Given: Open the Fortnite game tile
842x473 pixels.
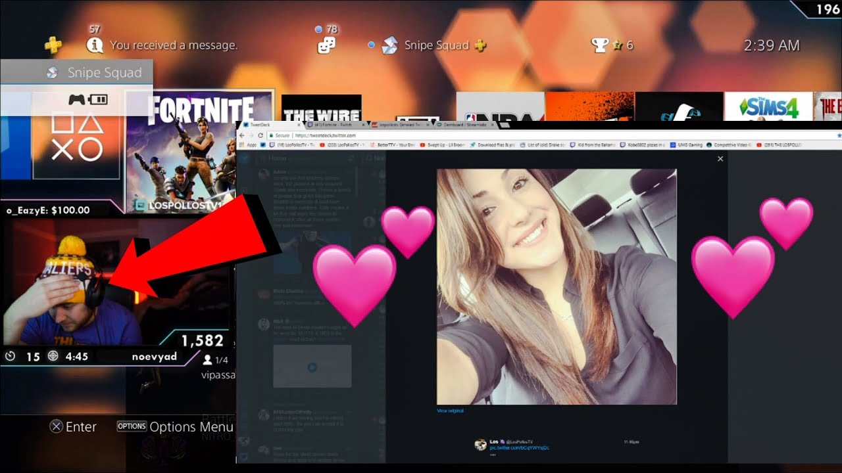Looking at the screenshot, I should coord(200,152).
